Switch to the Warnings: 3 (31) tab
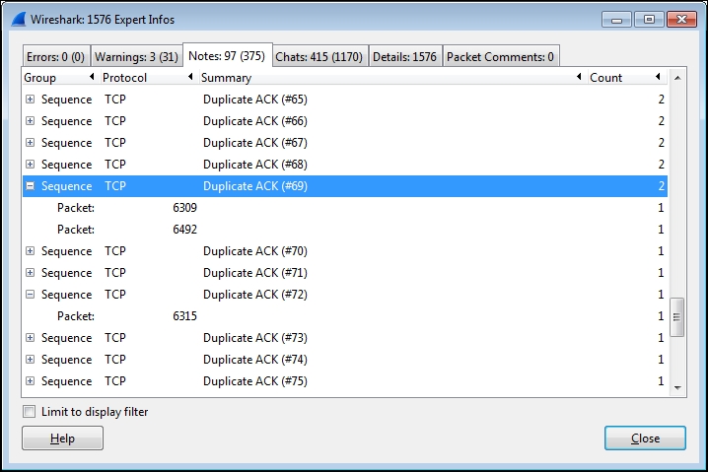The image size is (708, 472). coord(136,57)
